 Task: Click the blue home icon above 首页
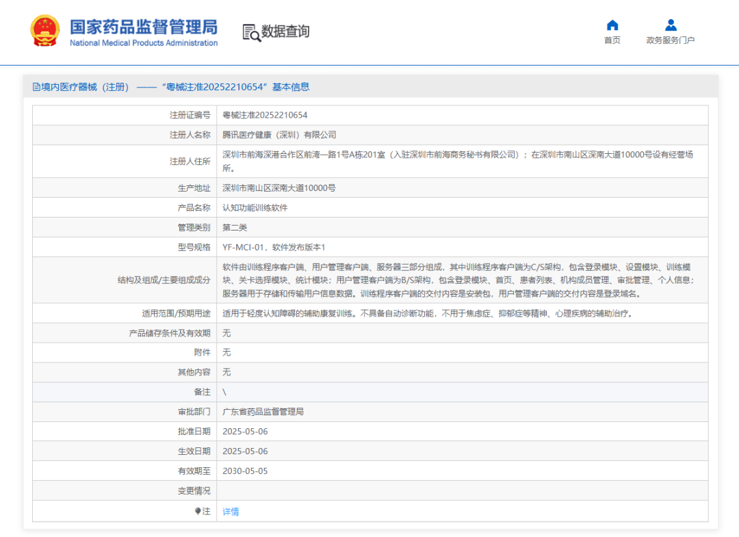click(612, 25)
